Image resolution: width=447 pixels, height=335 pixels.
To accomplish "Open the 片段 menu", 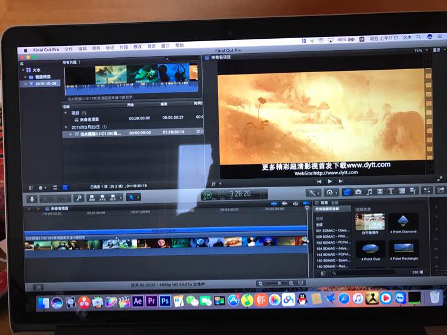I will [123, 47].
